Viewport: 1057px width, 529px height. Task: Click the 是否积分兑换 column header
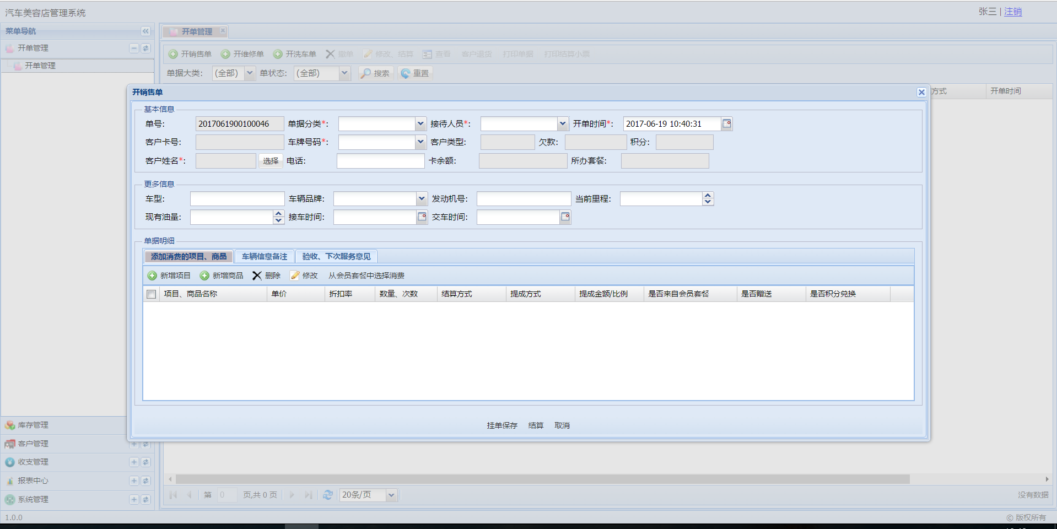[x=848, y=294]
